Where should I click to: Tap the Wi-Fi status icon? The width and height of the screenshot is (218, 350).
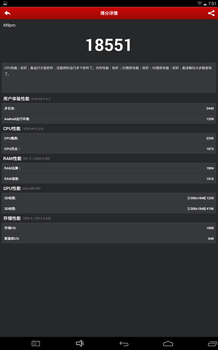(200, 3)
